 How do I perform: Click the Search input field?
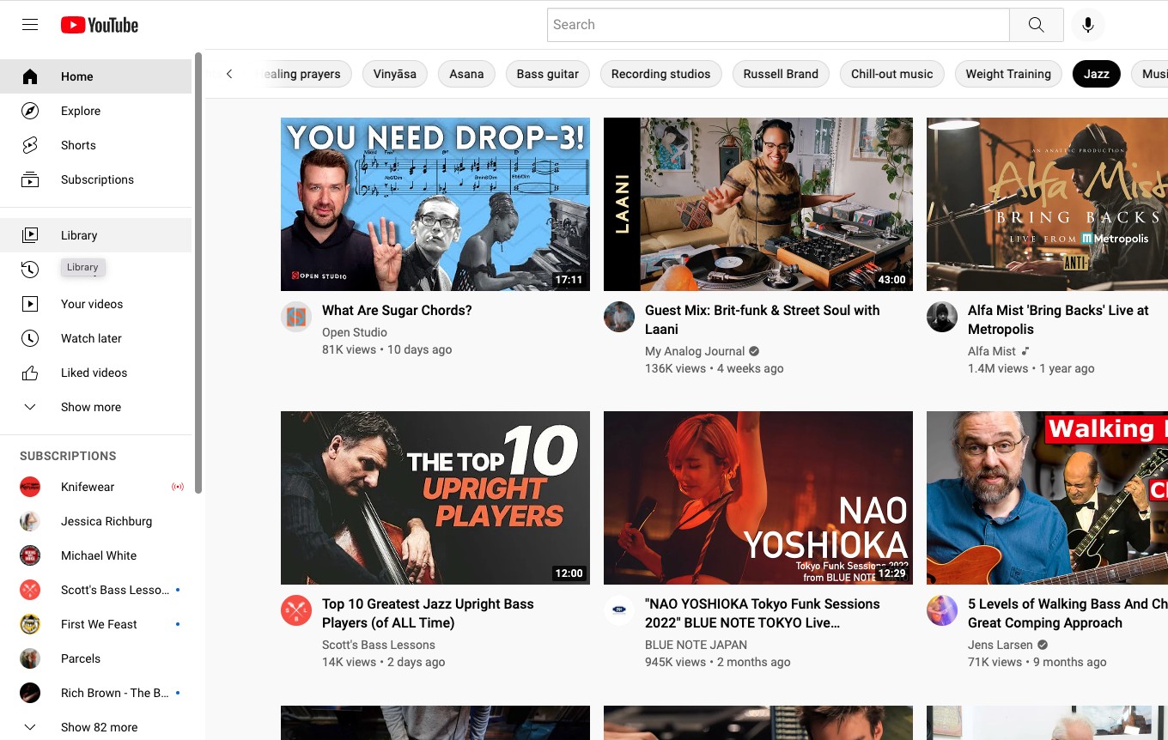778,25
